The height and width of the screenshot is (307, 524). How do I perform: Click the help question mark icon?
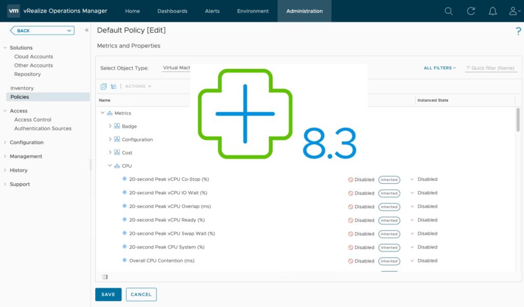(x=518, y=32)
